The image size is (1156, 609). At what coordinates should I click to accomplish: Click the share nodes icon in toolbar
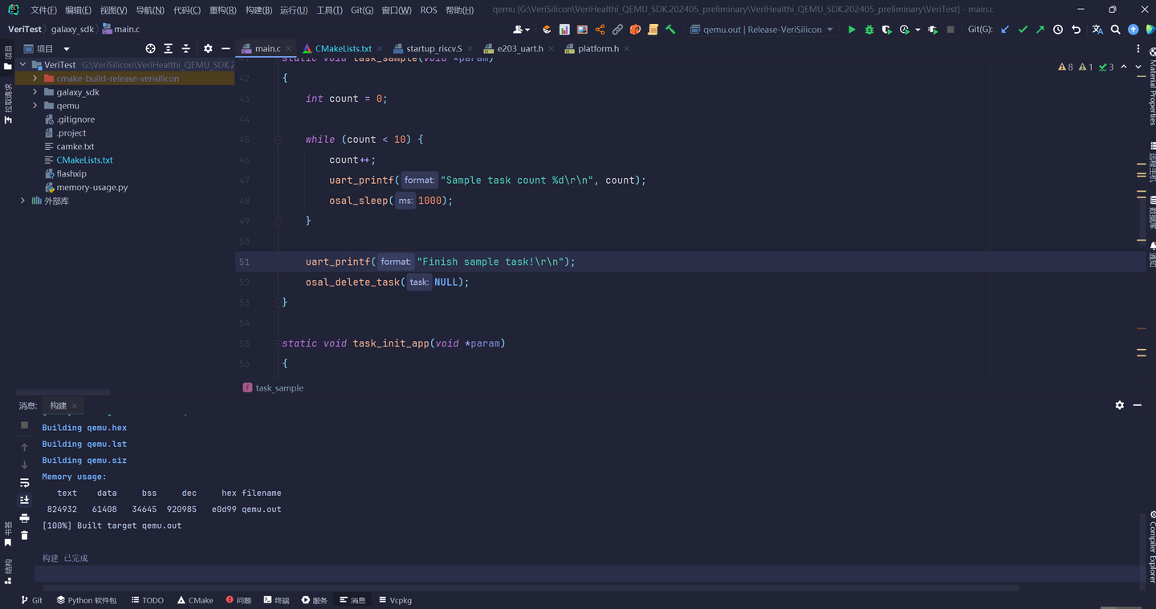tap(600, 30)
